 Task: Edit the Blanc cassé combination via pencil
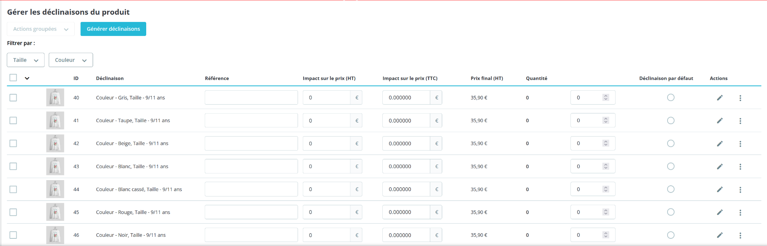719,189
